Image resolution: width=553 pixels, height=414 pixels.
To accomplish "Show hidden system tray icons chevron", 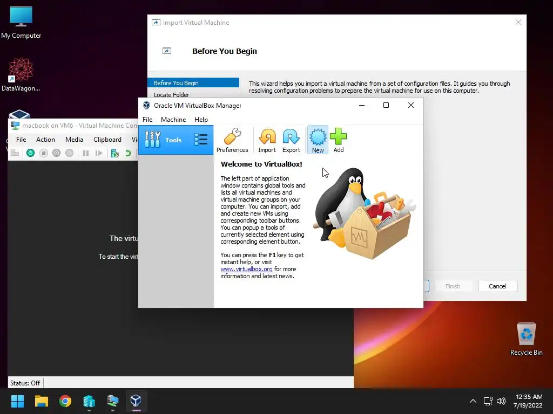I will [x=473, y=401].
